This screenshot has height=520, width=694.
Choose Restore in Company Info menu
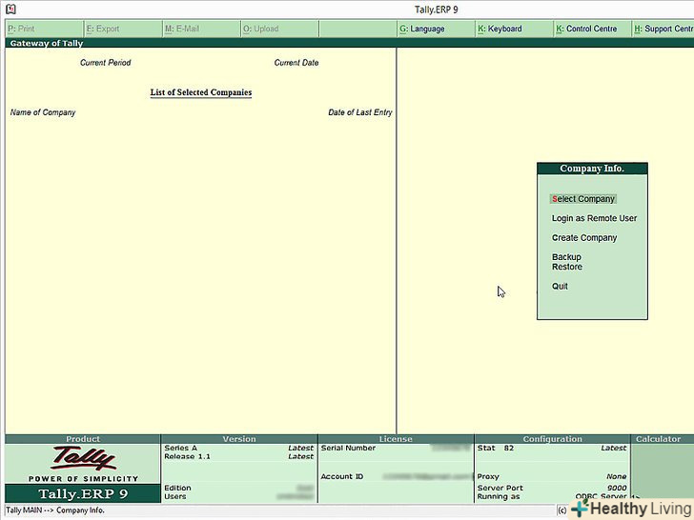click(566, 267)
